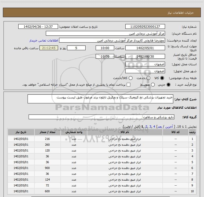Click the استان محل تحویل field

tap(145, 64)
